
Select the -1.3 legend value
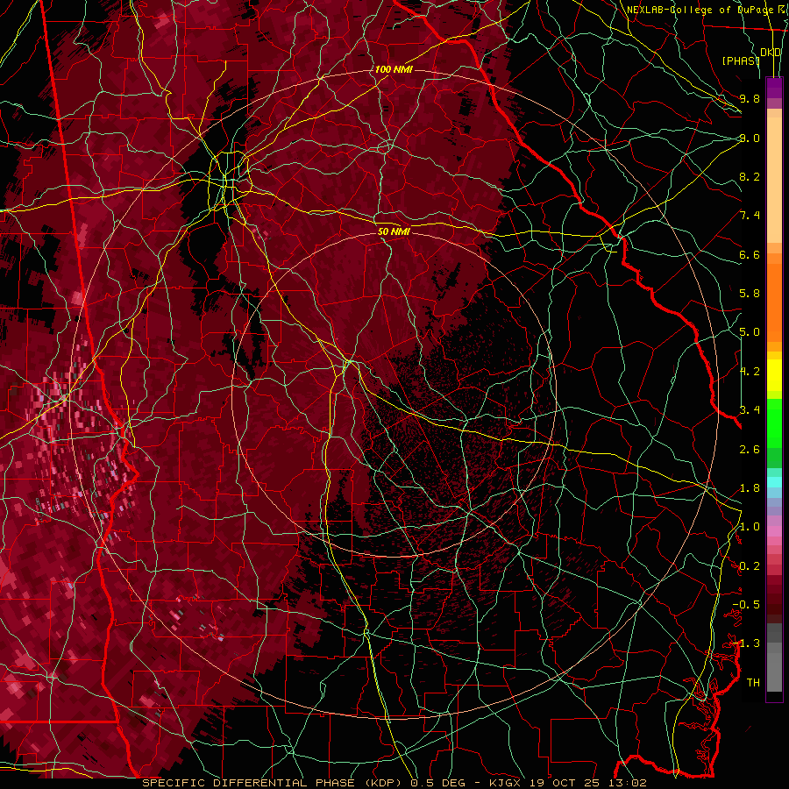pyautogui.click(x=746, y=643)
